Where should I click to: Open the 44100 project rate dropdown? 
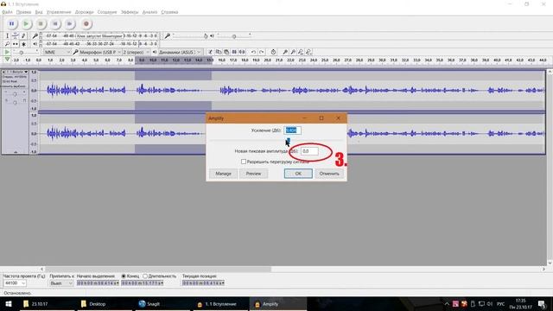15,282
